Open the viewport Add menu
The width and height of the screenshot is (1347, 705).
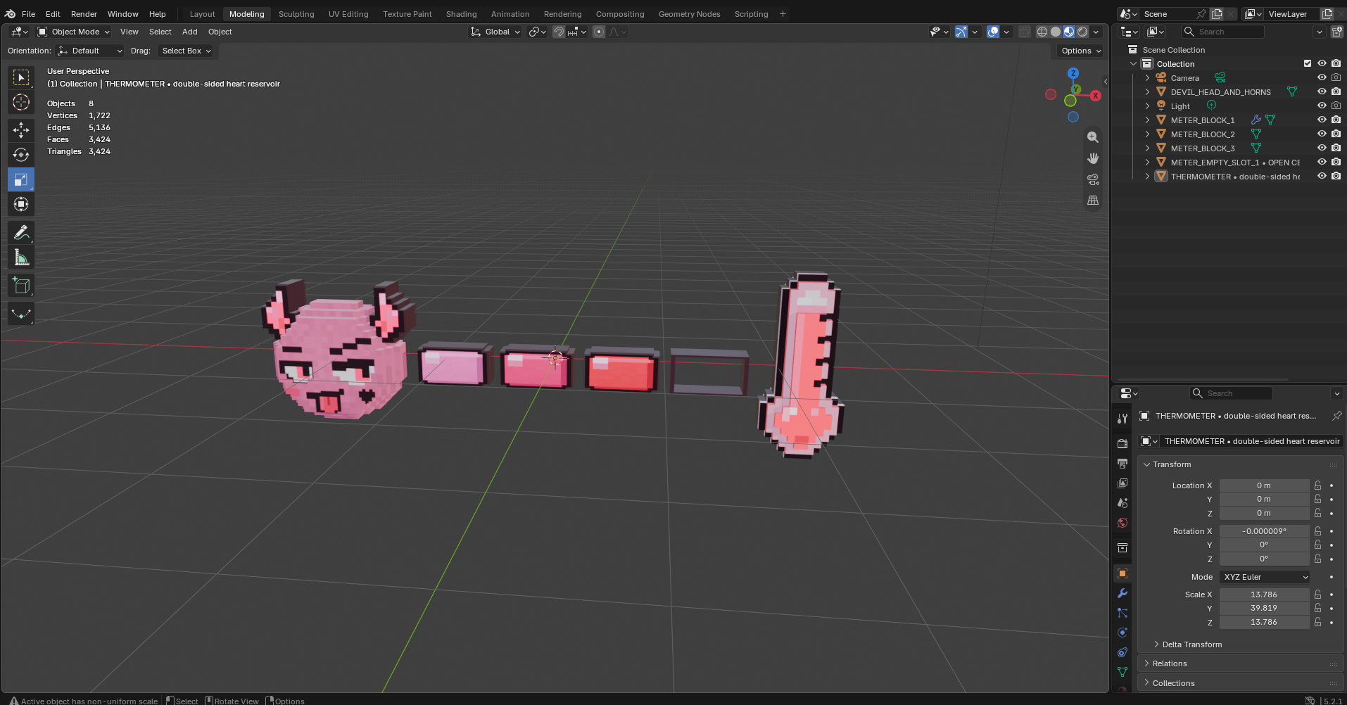coord(189,32)
